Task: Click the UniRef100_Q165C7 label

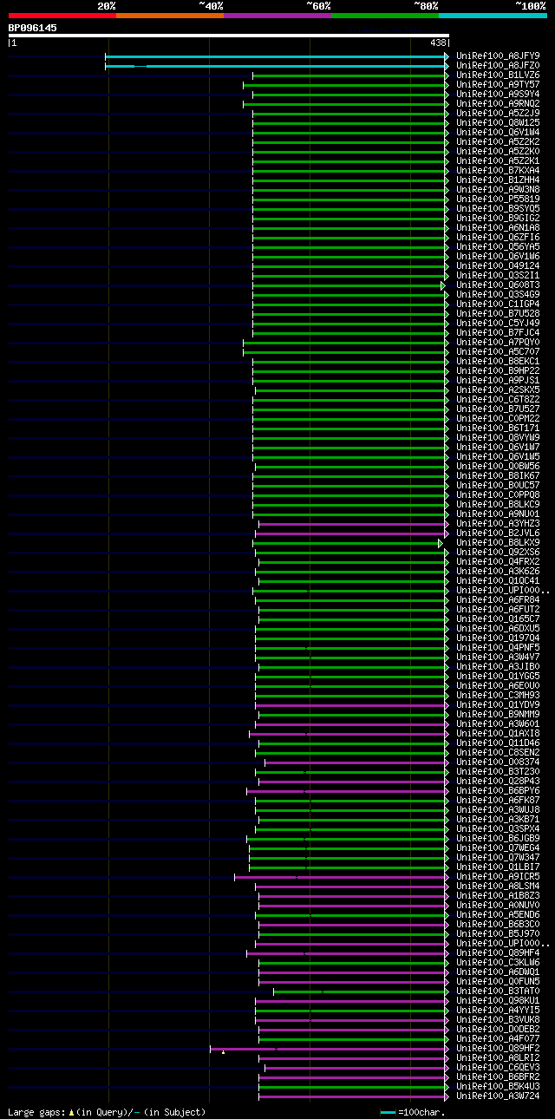Action: 498,619
